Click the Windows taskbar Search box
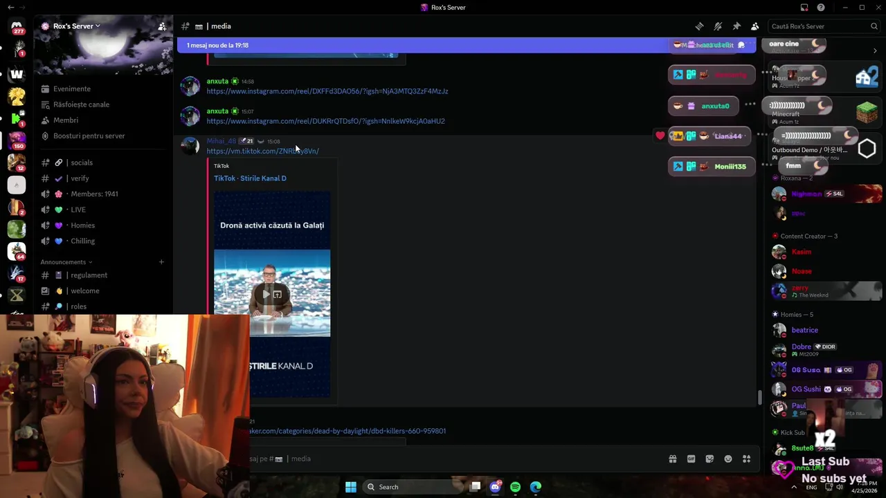The image size is (886, 498). pyautogui.click(x=412, y=487)
